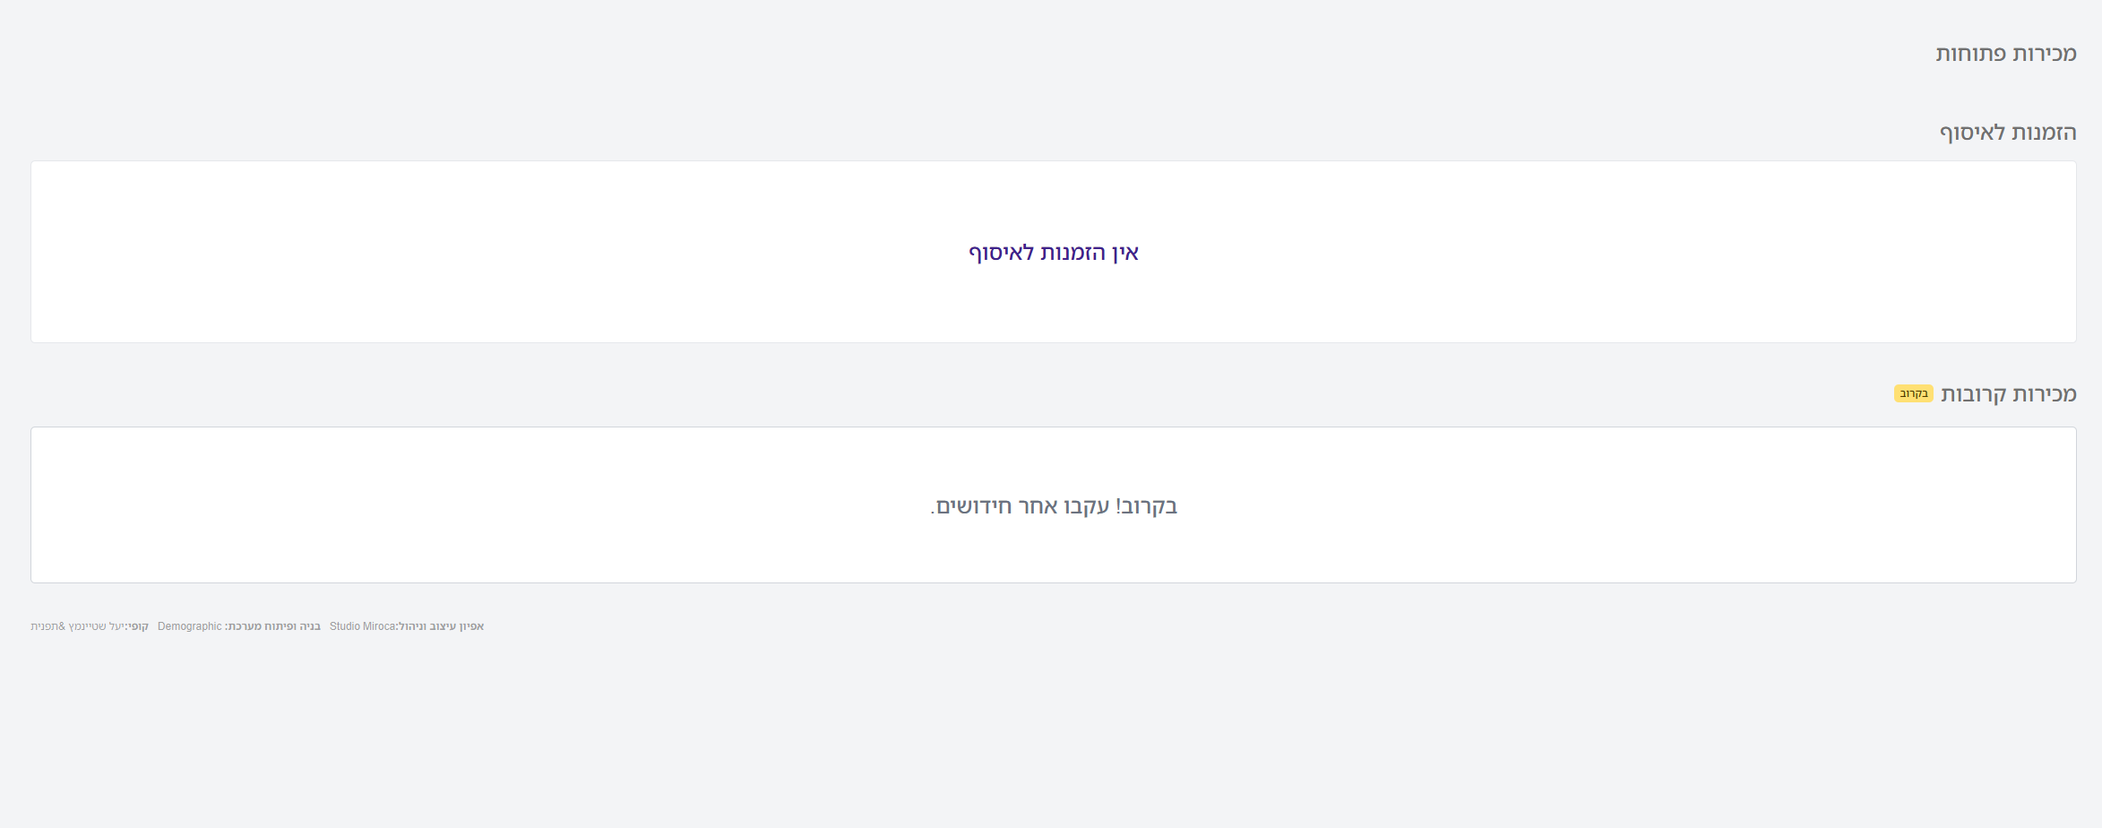Click the "מכירות פתוחות" page heading
This screenshot has width=2102, height=828.
[x=2005, y=54]
